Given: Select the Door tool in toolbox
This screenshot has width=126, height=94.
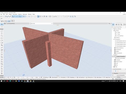Looking at the screenshot, I should pos(2,52).
